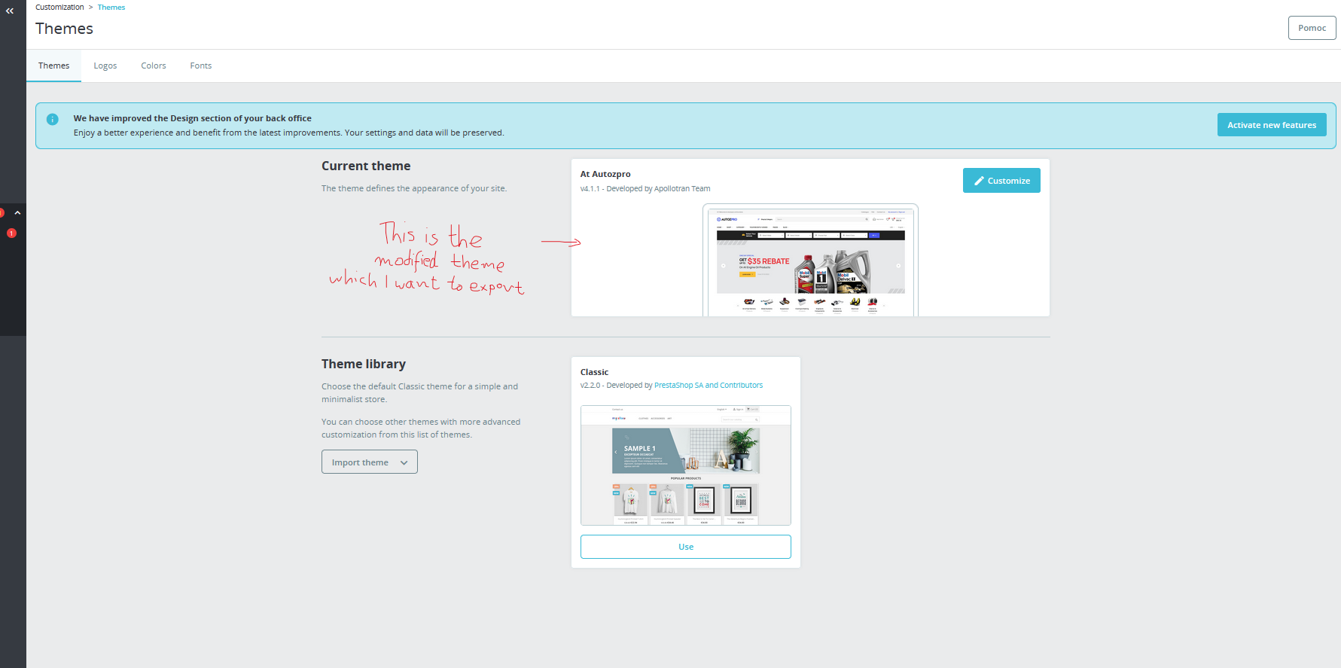The height and width of the screenshot is (668, 1341).
Task: Click the info icon in banner
Action: [x=53, y=119]
